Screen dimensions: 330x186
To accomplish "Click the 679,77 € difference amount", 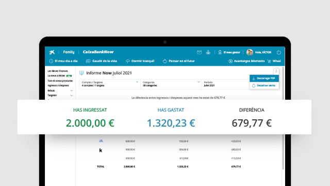I will pyautogui.click(x=252, y=123).
